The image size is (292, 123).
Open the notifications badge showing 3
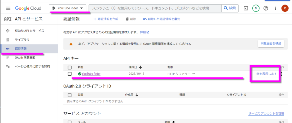(x=256, y=8)
